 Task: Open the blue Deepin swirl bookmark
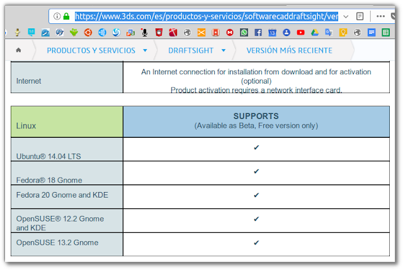point(116,33)
